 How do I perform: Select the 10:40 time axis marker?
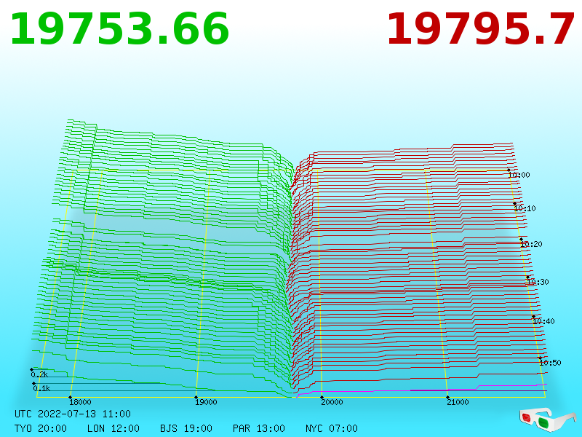tap(543, 321)
